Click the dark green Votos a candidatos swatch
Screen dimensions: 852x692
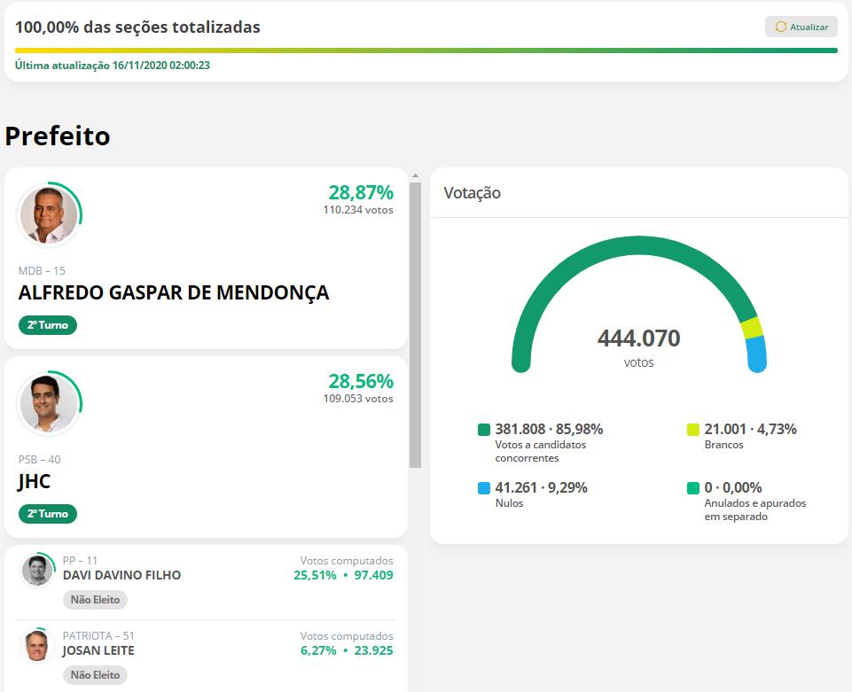click(483, 430)
